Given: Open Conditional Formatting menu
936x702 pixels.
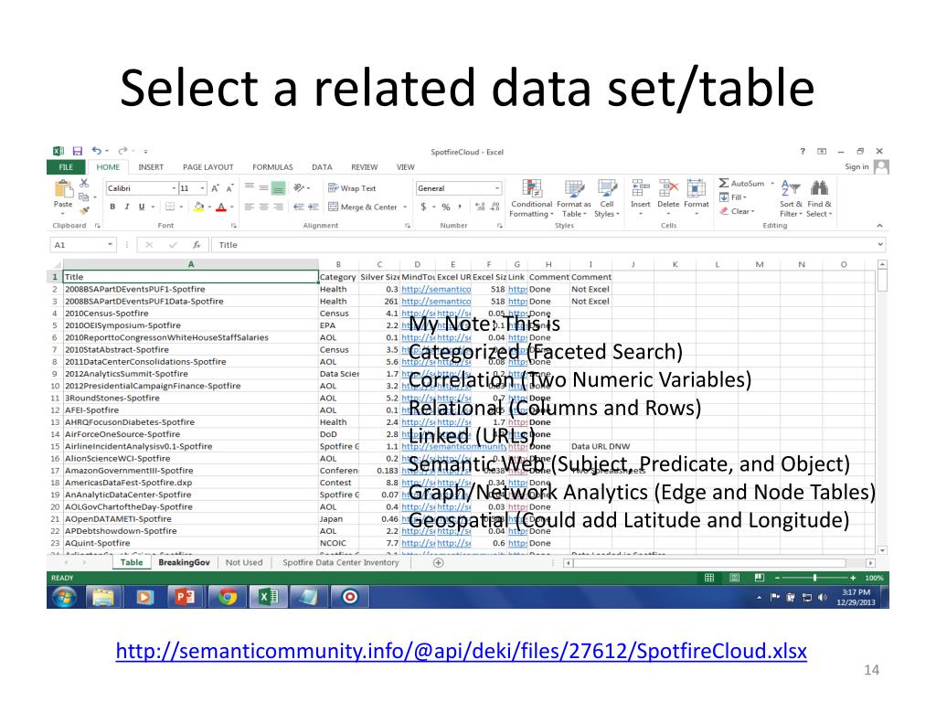Looking at the screenshot, I should (531, 198).
